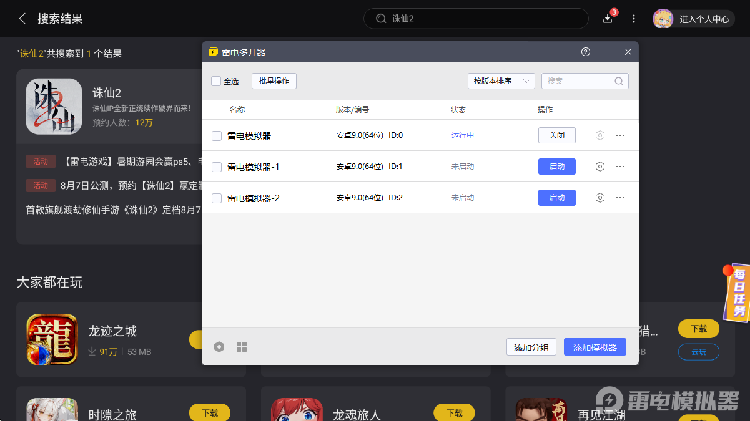Click the grid layout icon next to the gear
Screen dimensions: 750x421
(242, 347)
